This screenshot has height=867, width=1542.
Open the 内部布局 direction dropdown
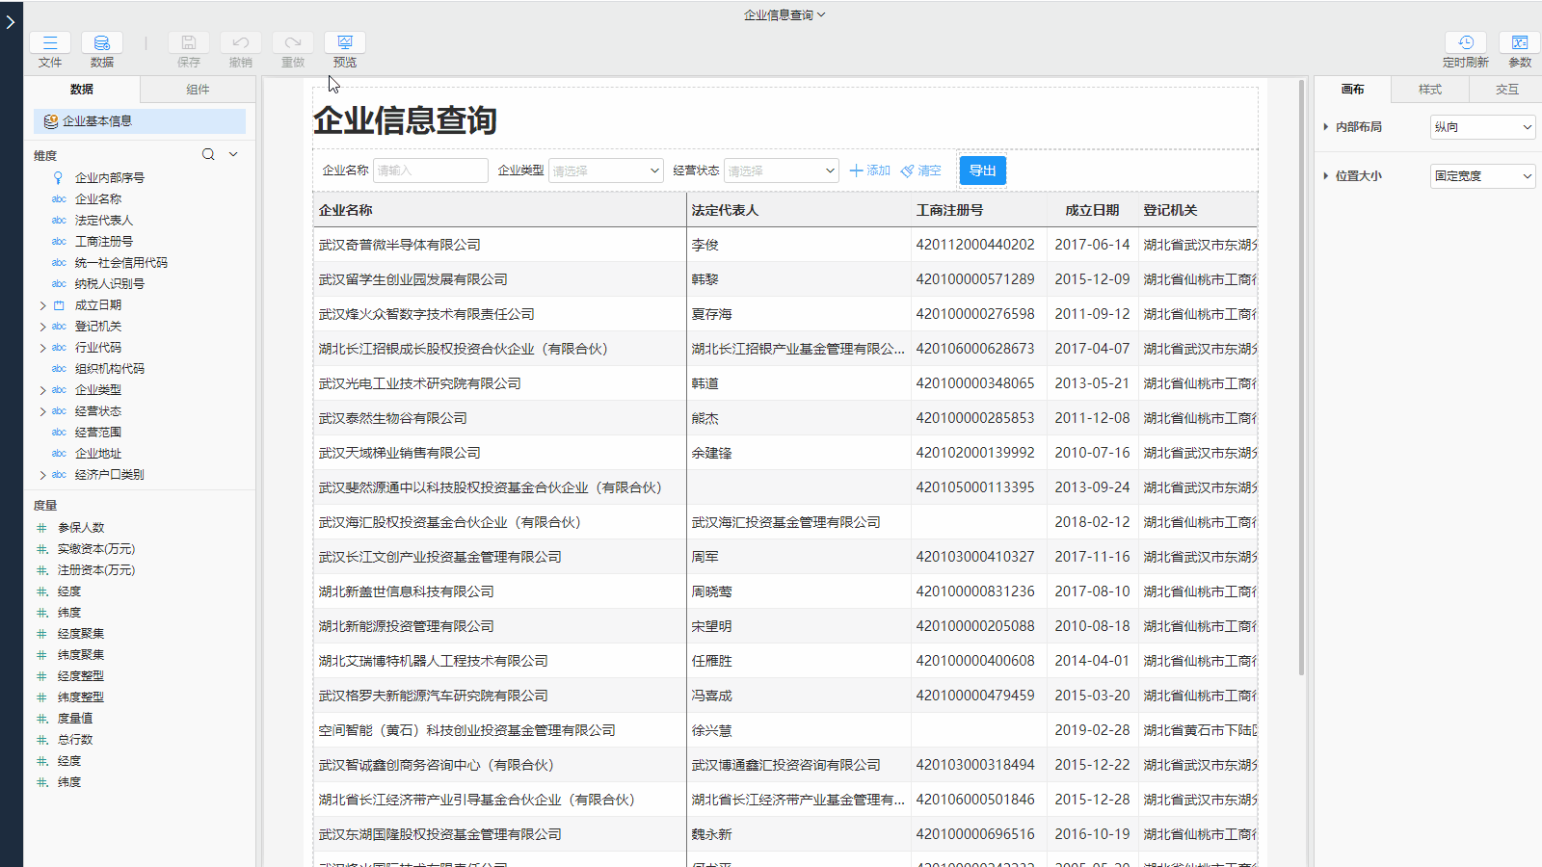click(1482, 127)
